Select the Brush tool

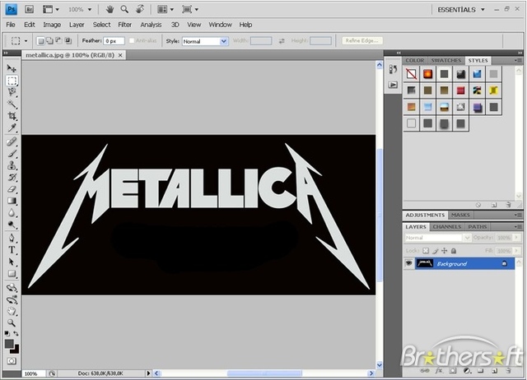pyautogui.click(x=12, y=154)
